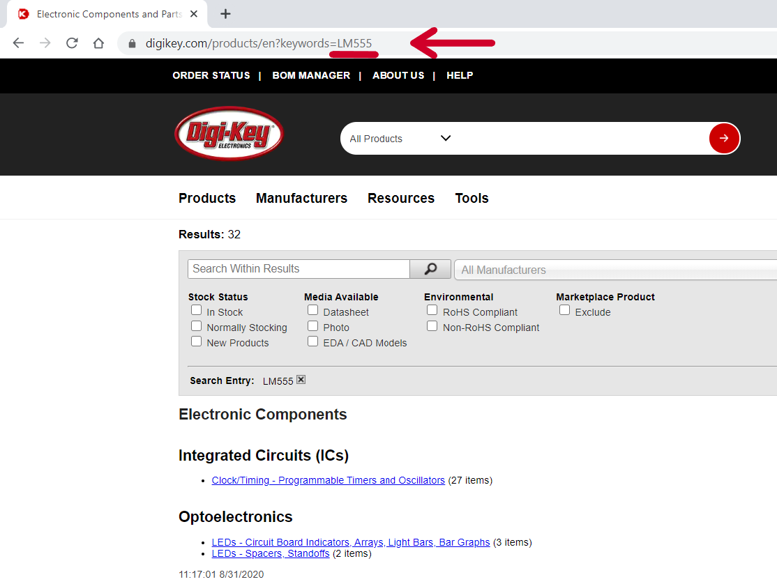777x584 pixels.
Task: Click the 11:17:01 8/31/2020 timestamp
Action: click(x=221, y=575)
